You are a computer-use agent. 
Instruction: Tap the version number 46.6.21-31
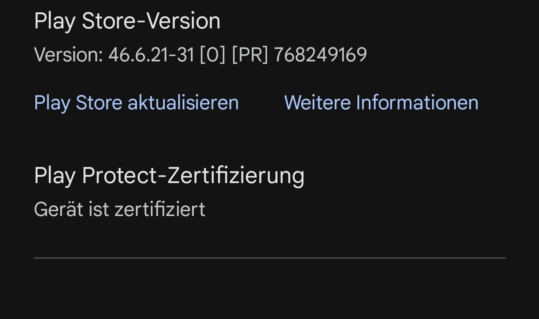151,55
